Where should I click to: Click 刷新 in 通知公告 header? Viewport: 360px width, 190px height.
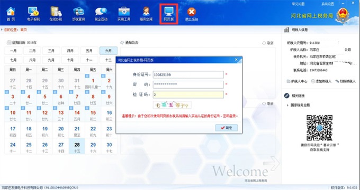[268, 43]
